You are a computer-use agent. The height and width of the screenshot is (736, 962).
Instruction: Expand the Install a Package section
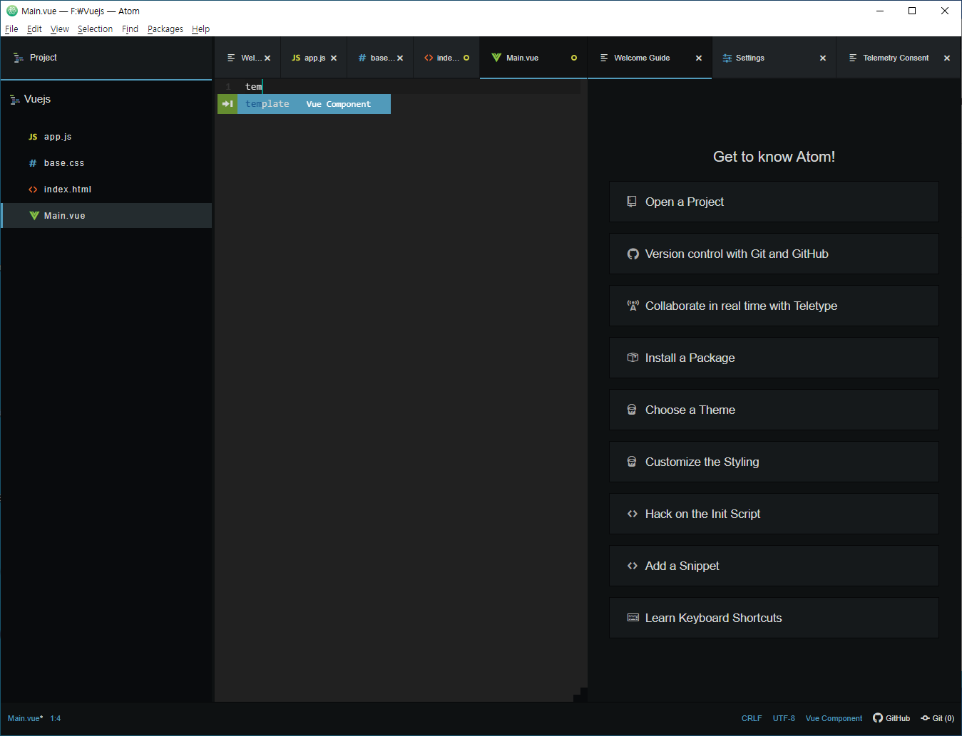point(774,358)
